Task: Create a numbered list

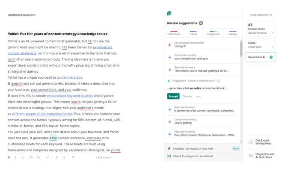Action: (x=57, y=157)
